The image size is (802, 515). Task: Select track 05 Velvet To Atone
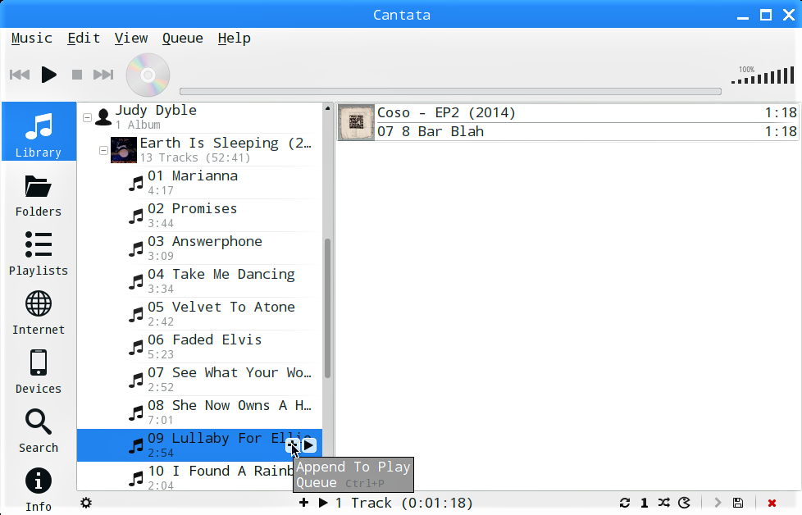[x=199, y=313]
